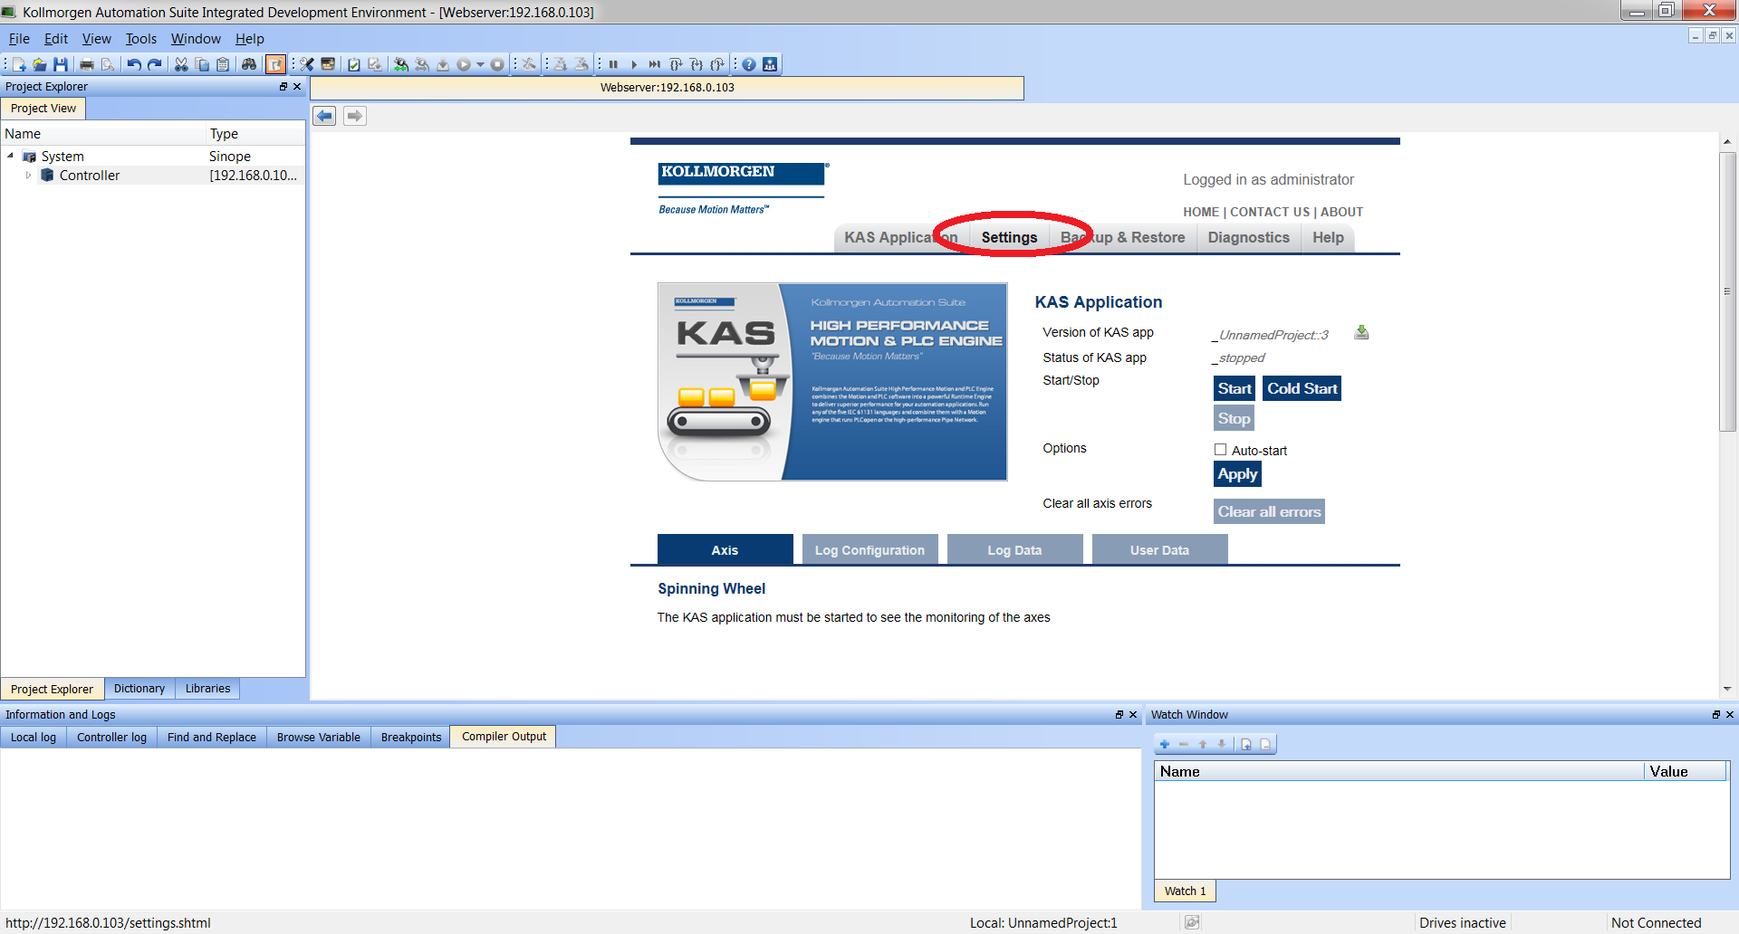Save the project with the floppy disk icon

pos(61,64)
